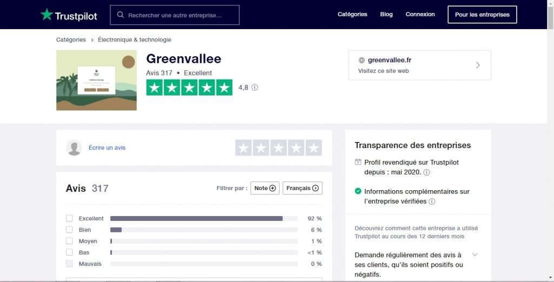Viewport: 554px width, 282px height.
Task: Click info icon after 'mai 2020'
Action: click(x=427, y=172)
